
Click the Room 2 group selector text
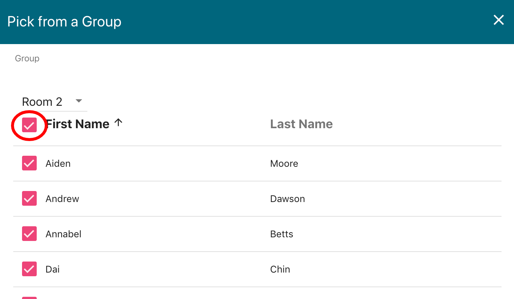[x=42, y=102]
